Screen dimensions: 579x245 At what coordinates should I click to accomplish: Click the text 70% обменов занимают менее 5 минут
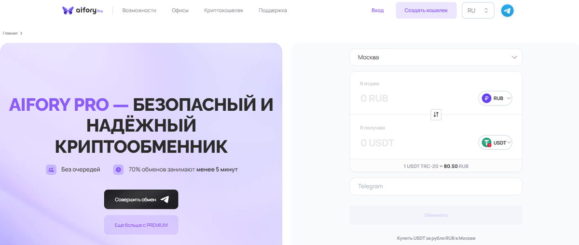(x=183, y=169)
